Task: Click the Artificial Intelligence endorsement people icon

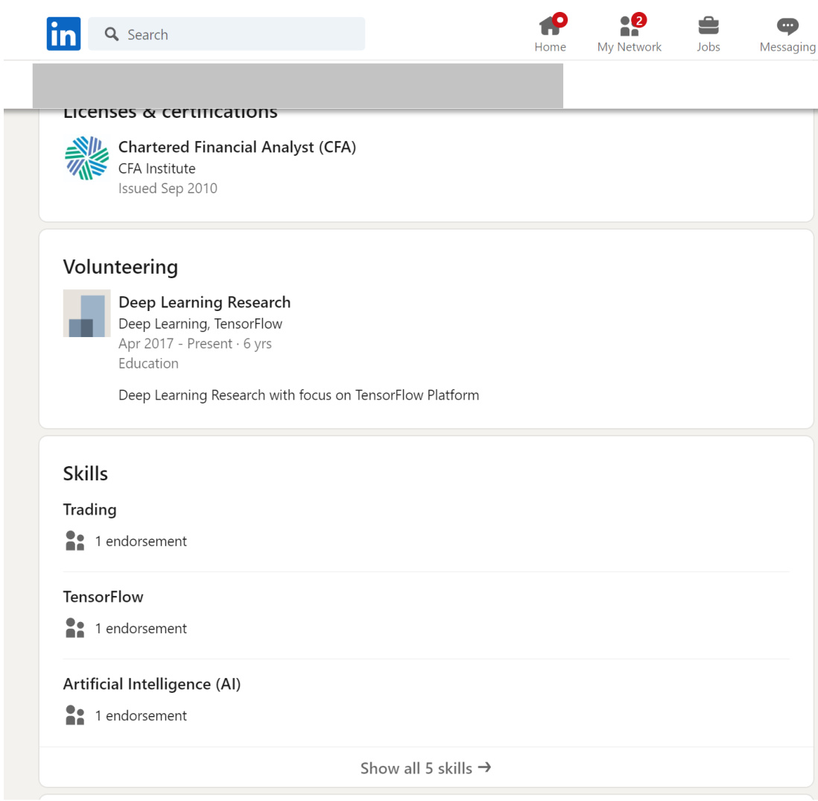Action: (75, 715)
